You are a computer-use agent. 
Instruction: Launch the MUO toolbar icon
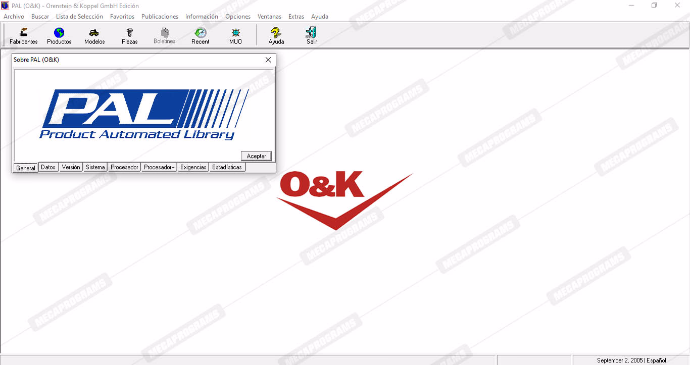235,36
